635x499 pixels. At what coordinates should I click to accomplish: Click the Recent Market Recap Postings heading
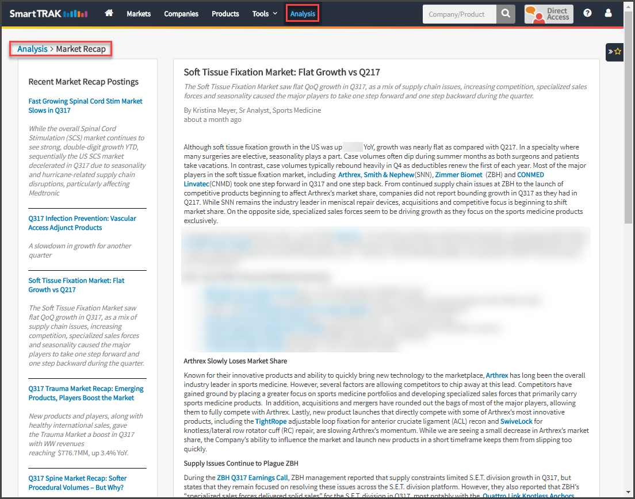tap(83, 82)
